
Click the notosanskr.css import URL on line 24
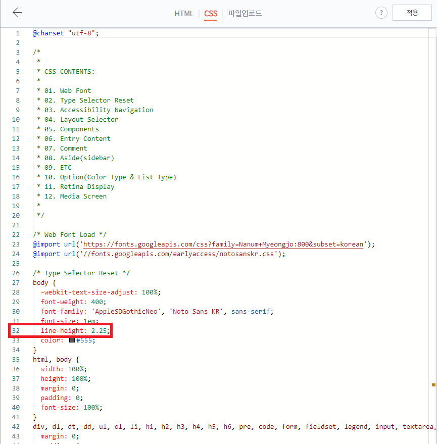[x=179, y=254]
